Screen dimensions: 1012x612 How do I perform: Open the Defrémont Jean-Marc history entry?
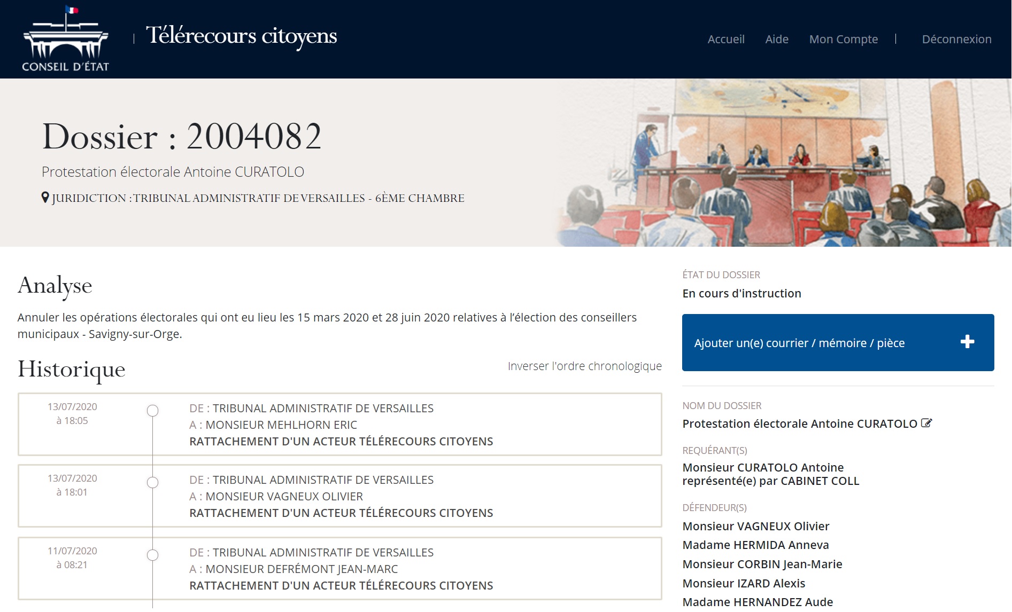tap(341, 569)
